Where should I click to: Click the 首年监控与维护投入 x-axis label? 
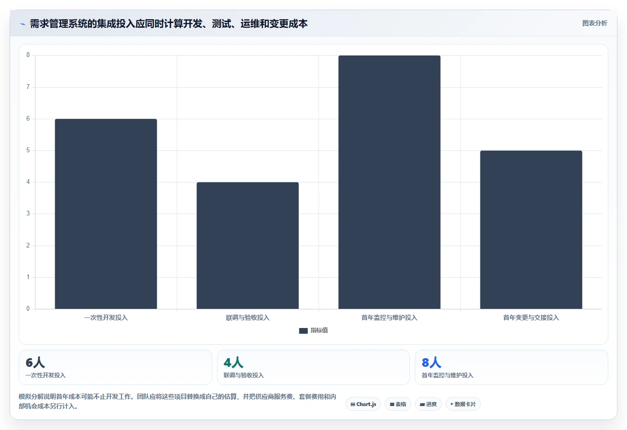click(389, 317)
